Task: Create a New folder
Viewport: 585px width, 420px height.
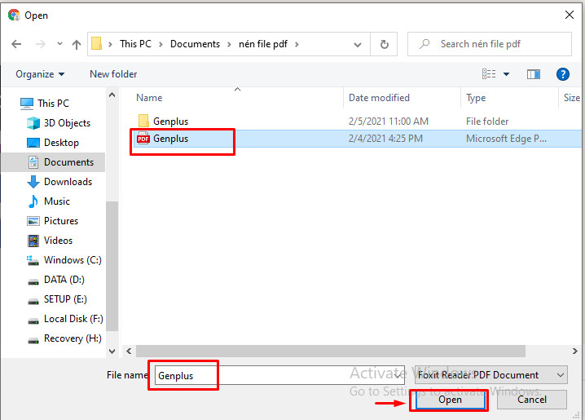Action: pyautogui.click(x=113, y=74)
